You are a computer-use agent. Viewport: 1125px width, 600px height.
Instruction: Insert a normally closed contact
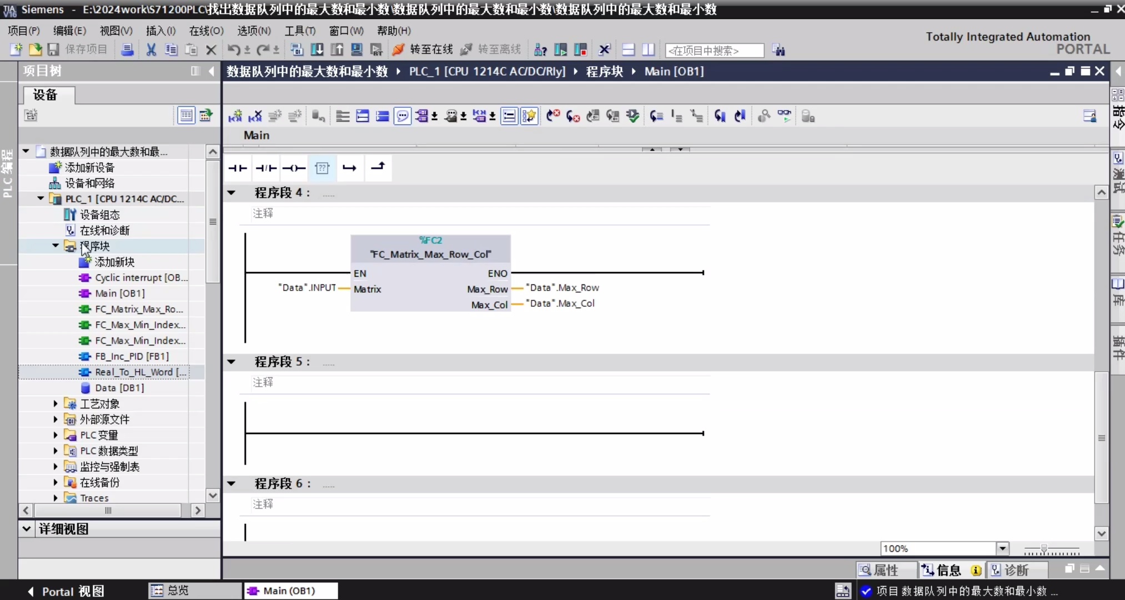click(x=266, y=168)
